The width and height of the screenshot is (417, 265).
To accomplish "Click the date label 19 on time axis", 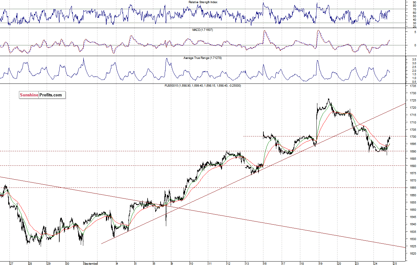I will pyautogui.click(x=320, y=263).
